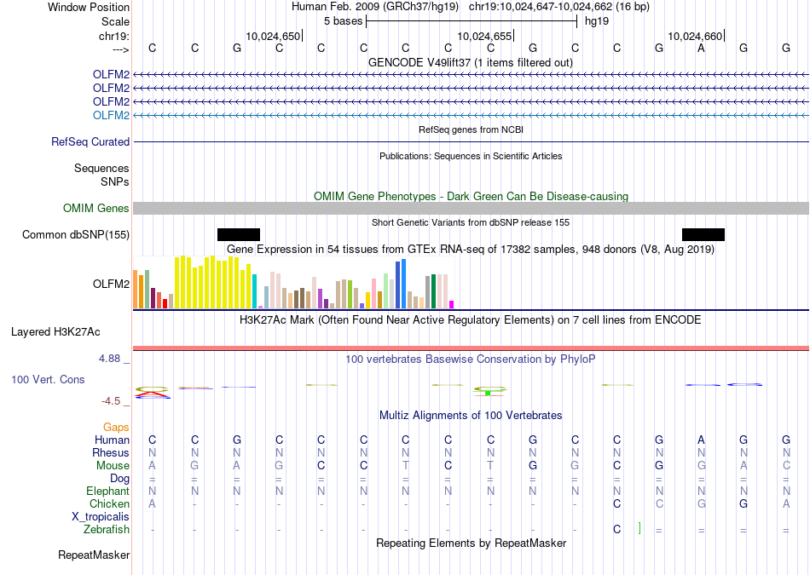Screen dimensions: 810x575
Task: Click the 10,024,660 coordinate marker
Action: (x=695, y=36)
